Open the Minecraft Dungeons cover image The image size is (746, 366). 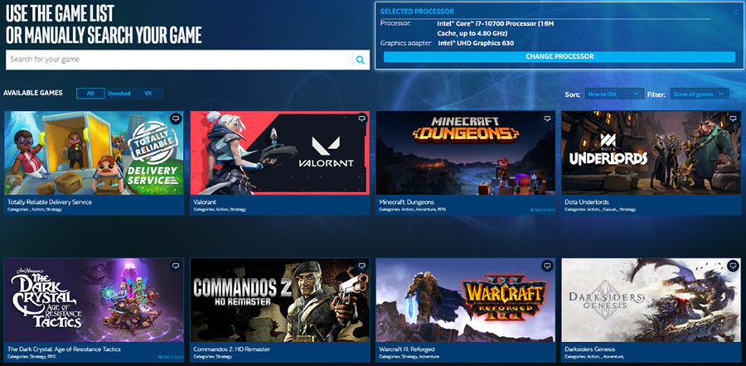point(465,153)
